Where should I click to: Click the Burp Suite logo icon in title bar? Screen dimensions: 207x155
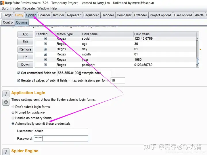click(x=2, y=3)
